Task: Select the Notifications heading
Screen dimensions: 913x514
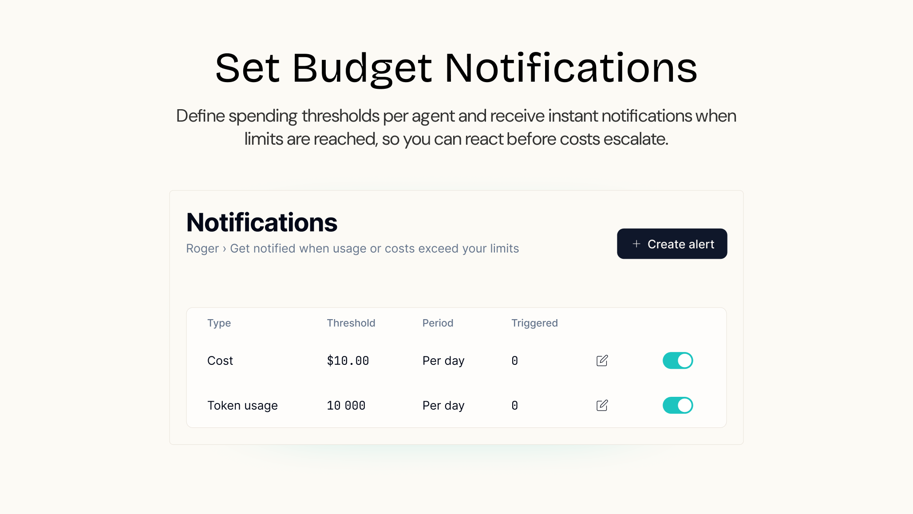Action: coord(261,222)
